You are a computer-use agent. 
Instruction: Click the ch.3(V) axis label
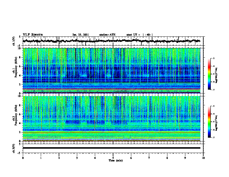[14, 148]
